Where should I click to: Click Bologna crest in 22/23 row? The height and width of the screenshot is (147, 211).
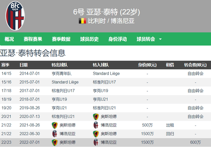(x=96, y=142)
